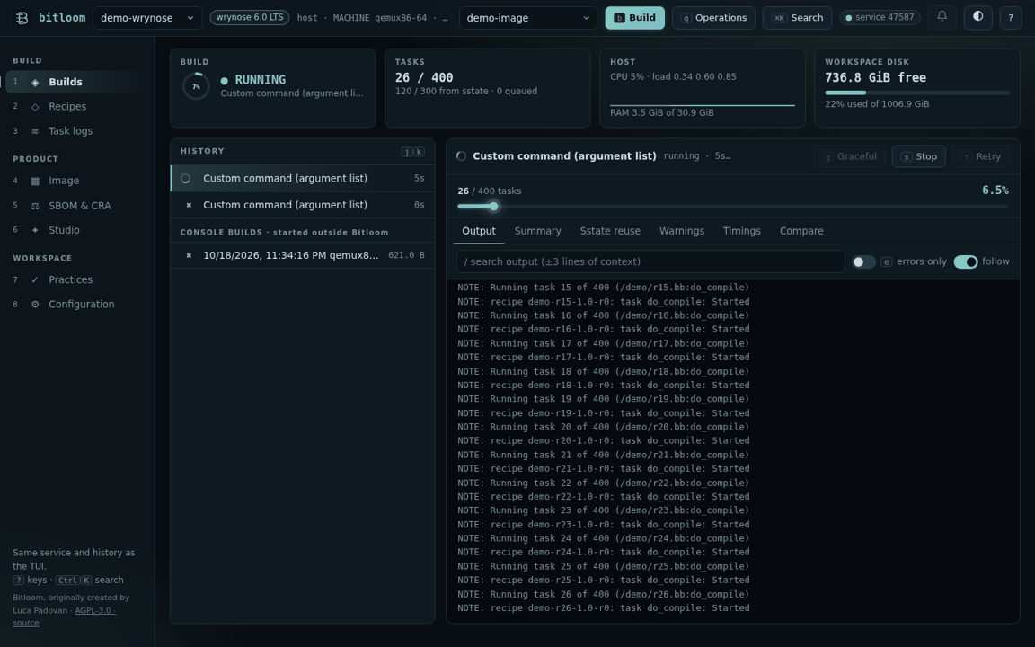Viewport: 1035px width, 647px height.
Task: Open the Compare tab
Action: [x=801, y=230]
